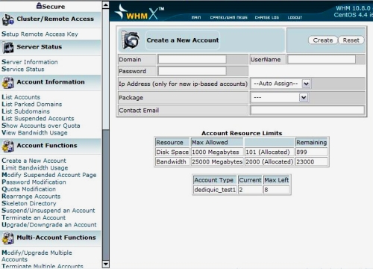Click the Server Status heading
The image size is (373, 269).
[40, 47]
